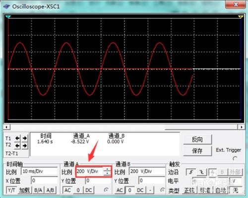Click the timebase X position field
248x198 pixels.
click(44, 181)
